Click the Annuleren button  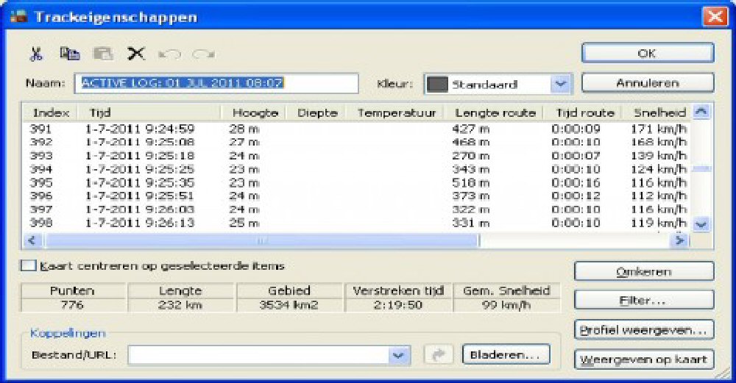coord(647,83)
